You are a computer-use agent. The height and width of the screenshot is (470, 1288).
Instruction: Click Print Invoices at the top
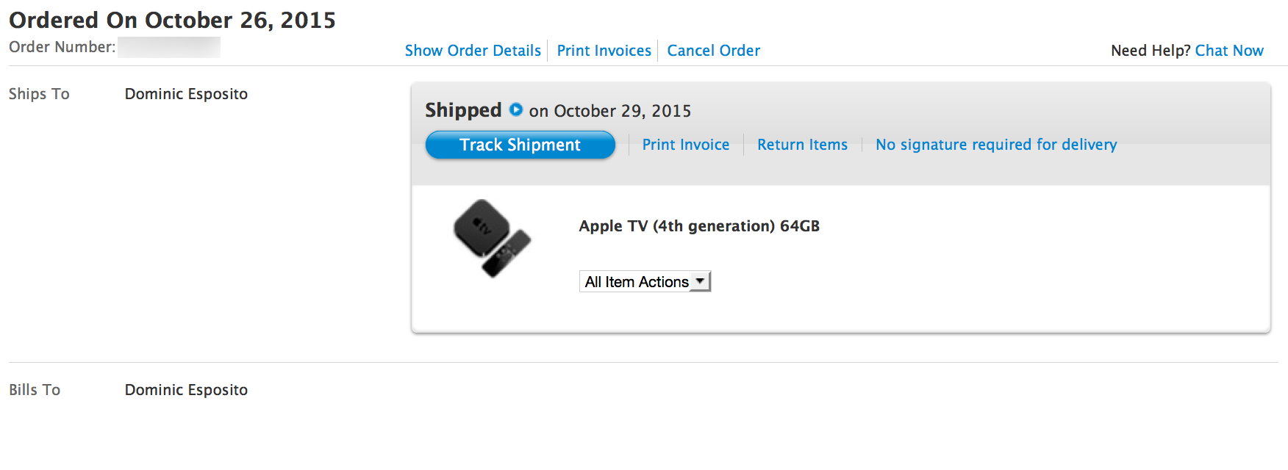pos(604,50)
